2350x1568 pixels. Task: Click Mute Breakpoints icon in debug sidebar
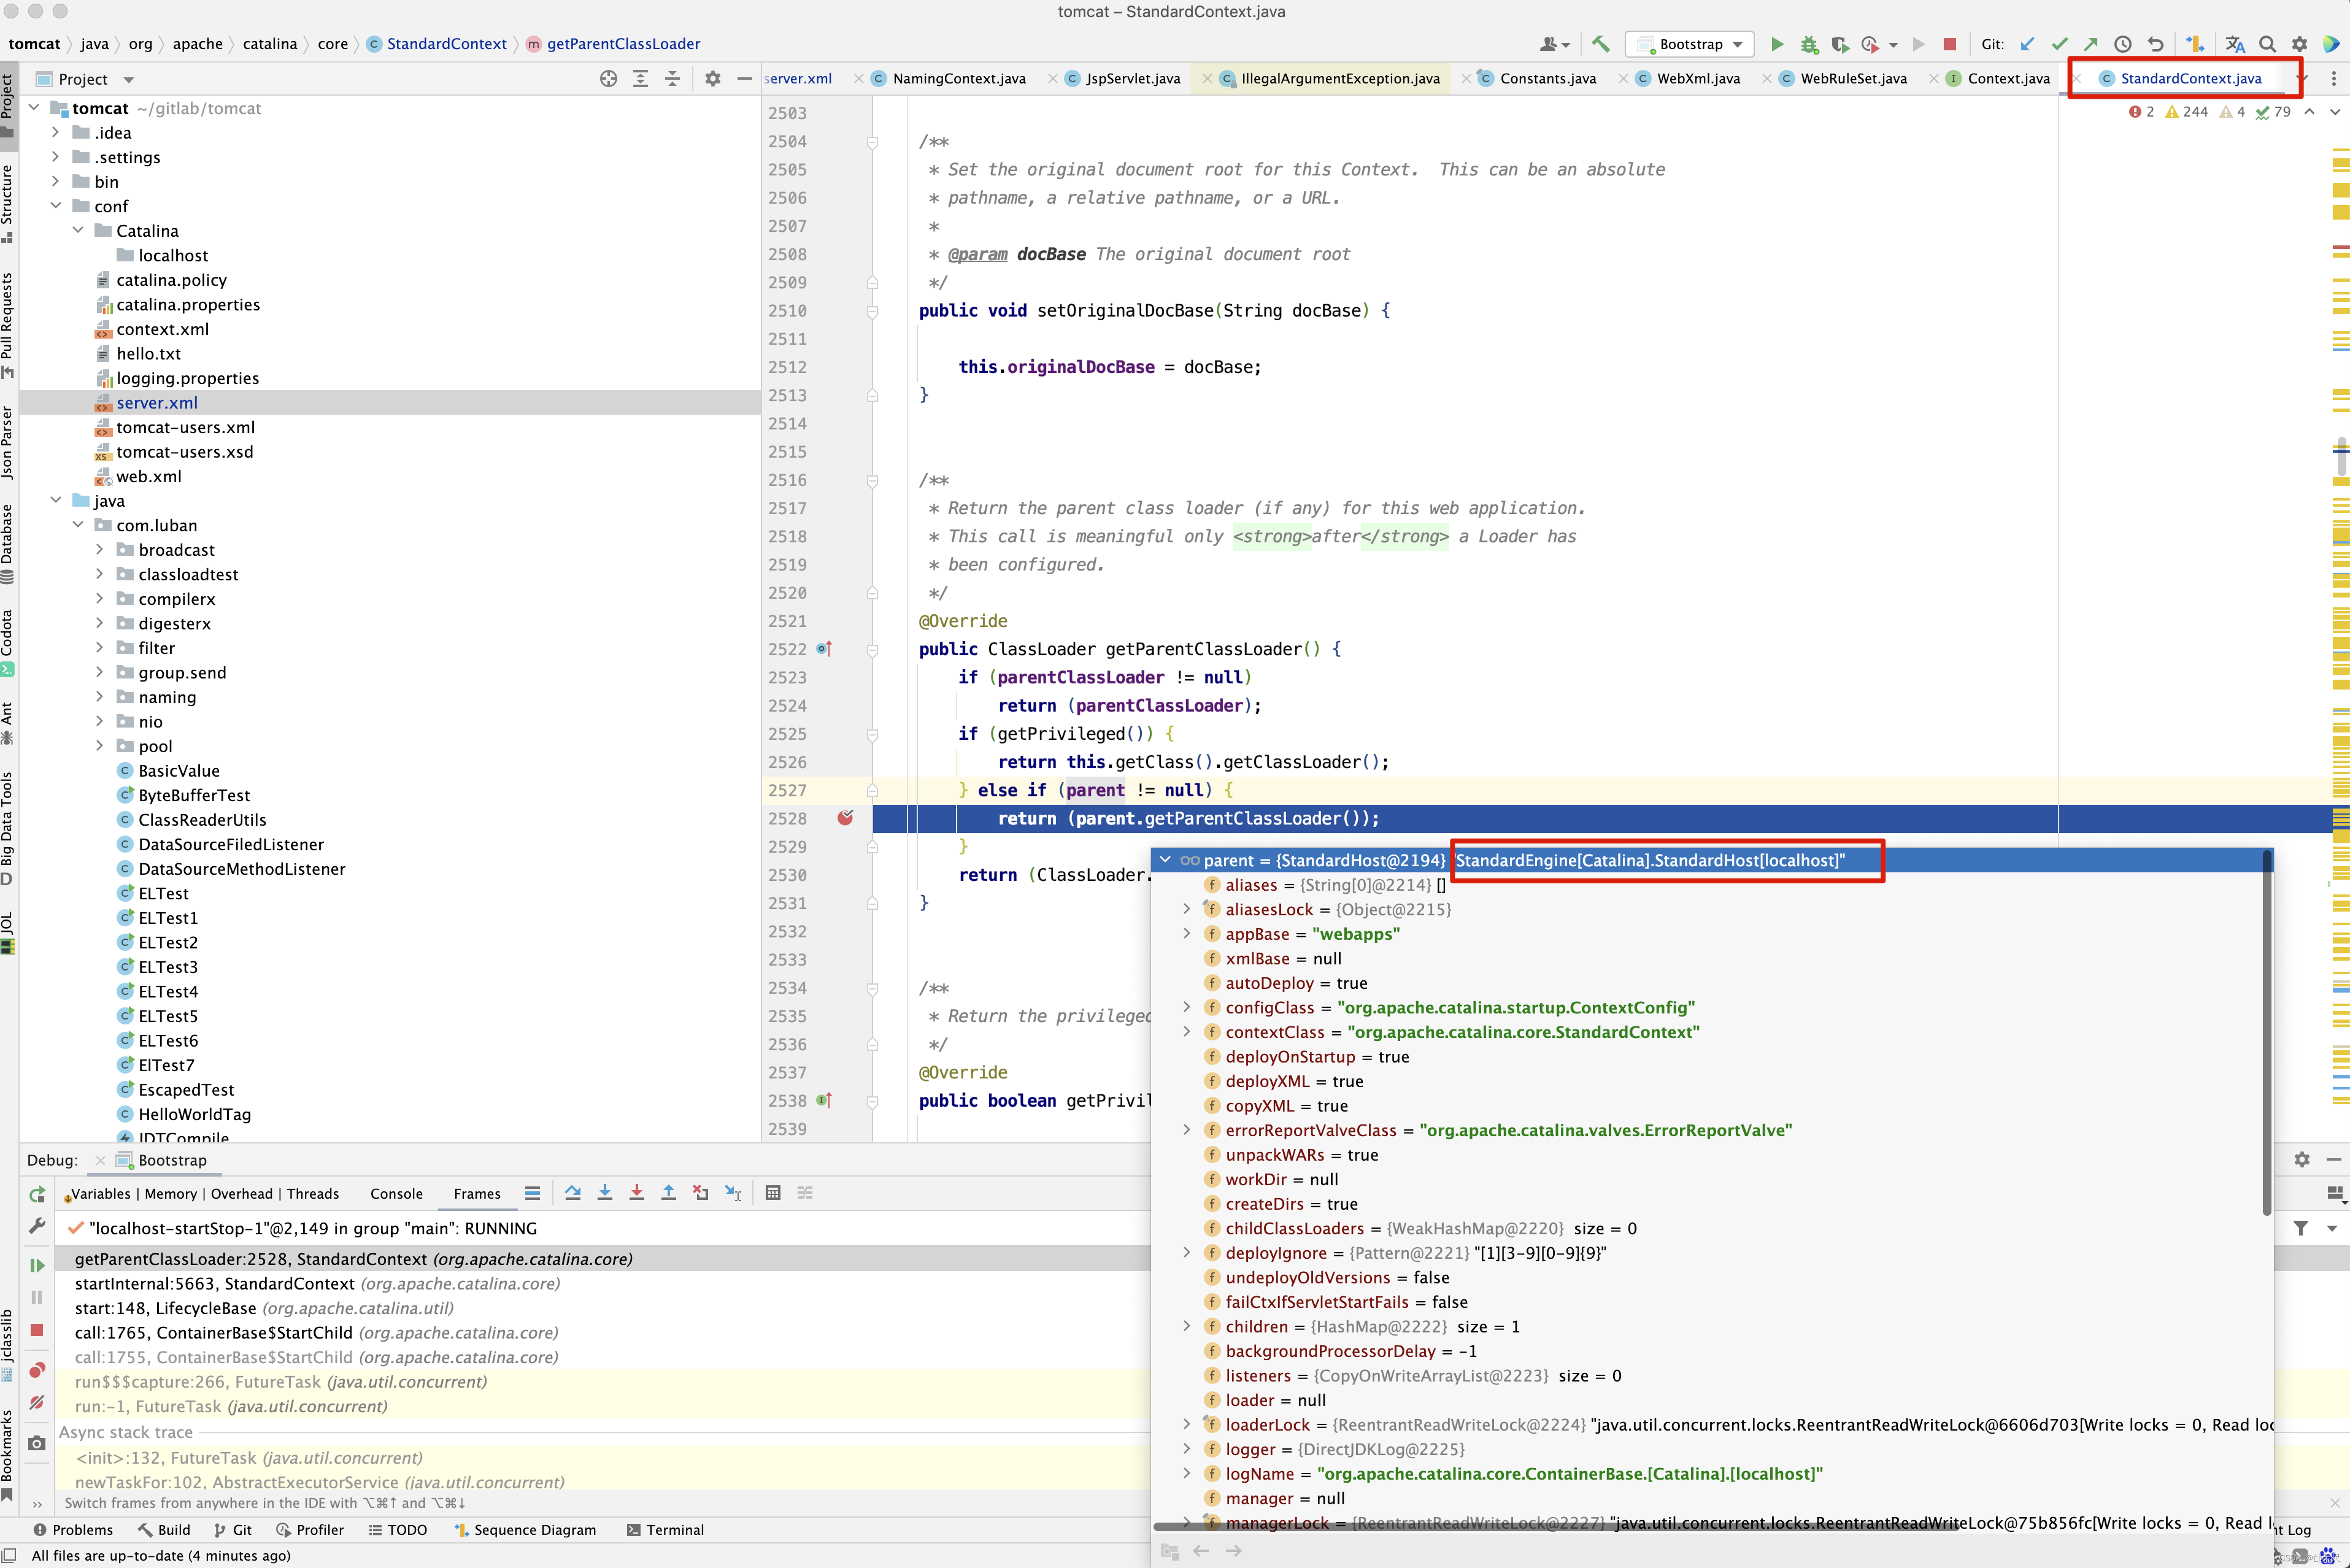coord(37,1402)
